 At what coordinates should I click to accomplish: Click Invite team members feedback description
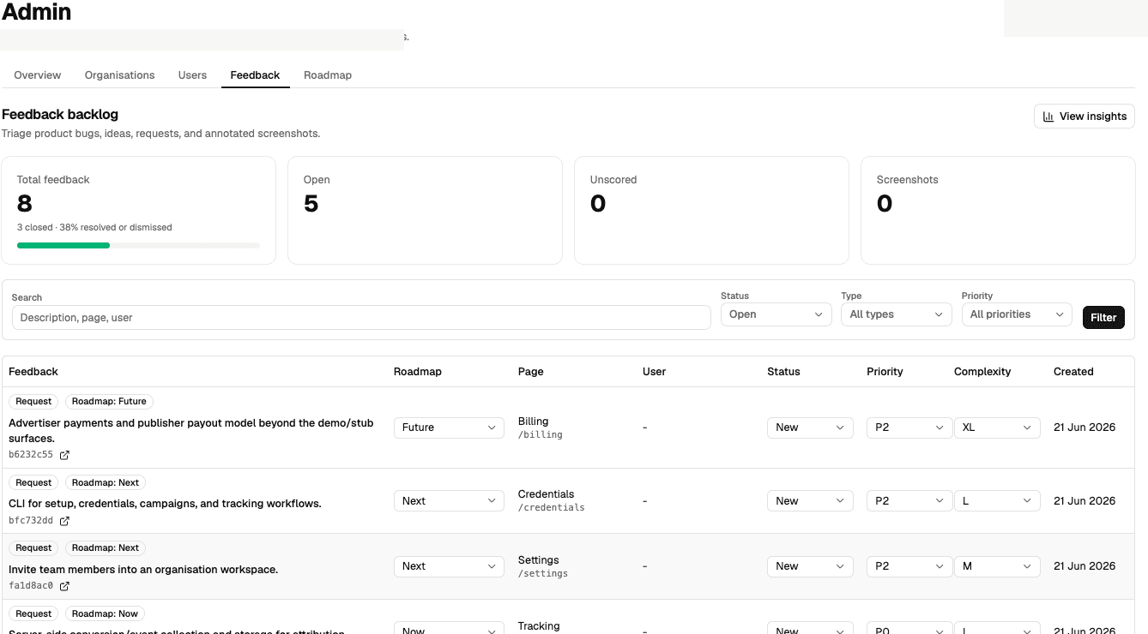pyautogui.click(x=143, y=570)
